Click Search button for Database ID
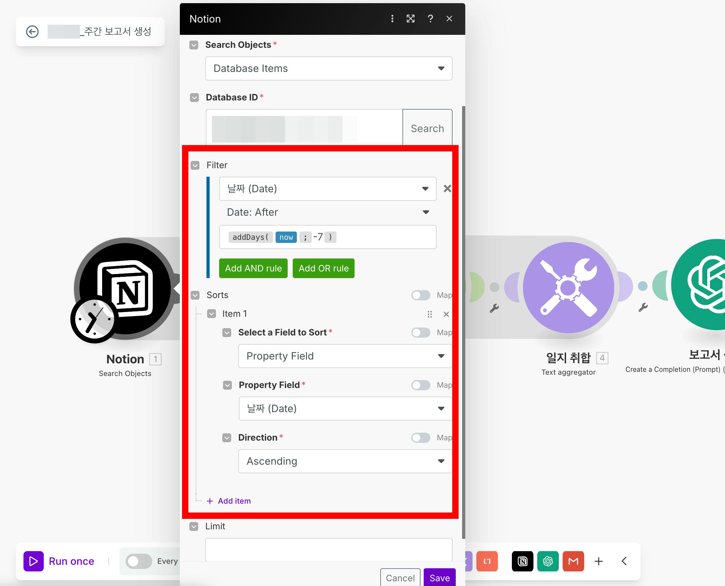 coord(427,128)
